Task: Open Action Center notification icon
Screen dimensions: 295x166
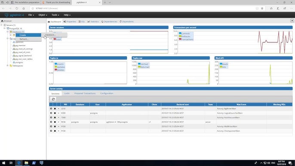Action: pyautogui.click(x=290, y=163)
